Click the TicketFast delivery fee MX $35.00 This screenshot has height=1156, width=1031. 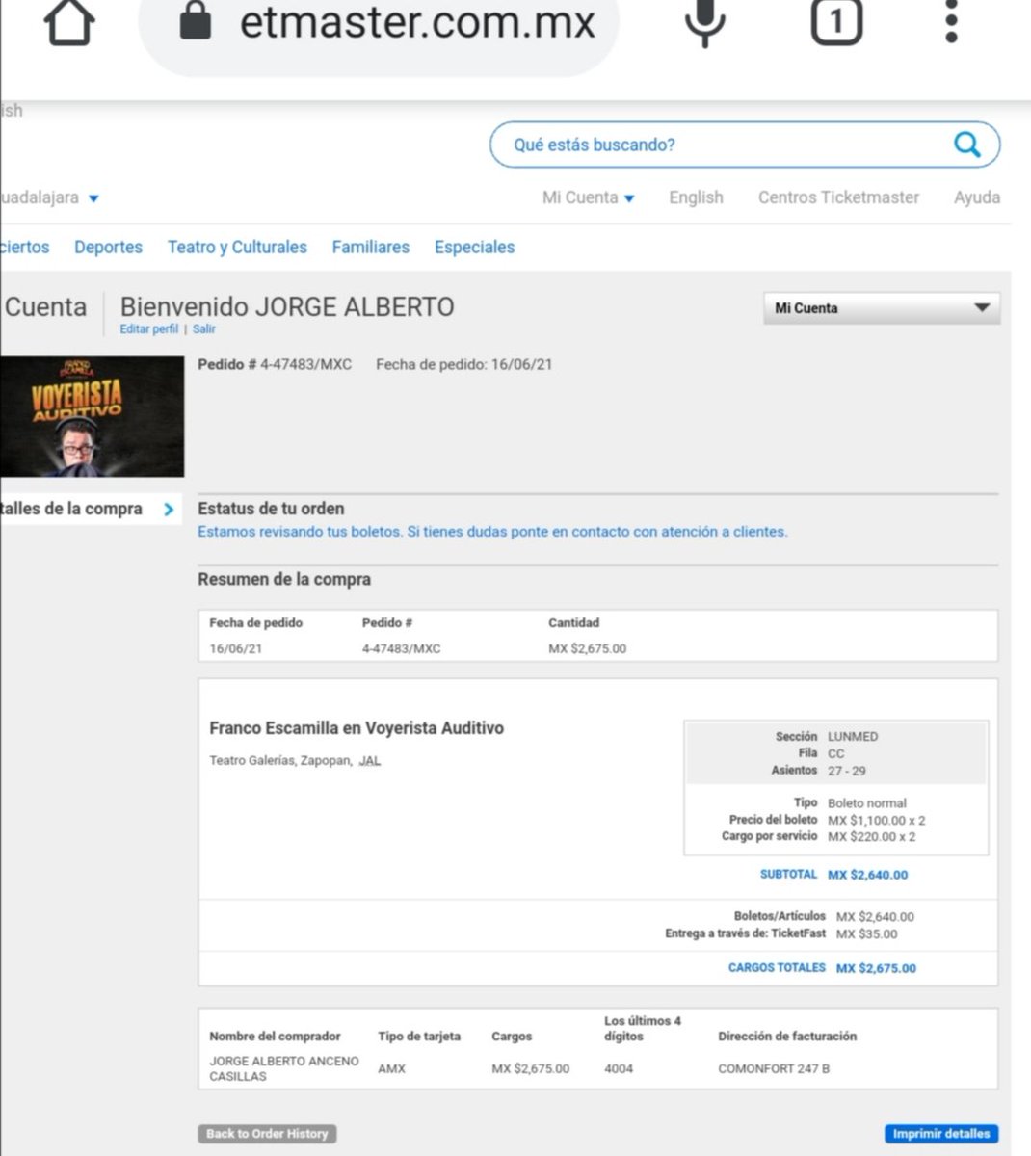point(866,934)
